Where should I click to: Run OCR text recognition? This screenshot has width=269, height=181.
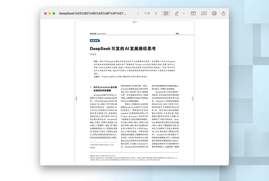pyautogui.click(x=204, y=13)
